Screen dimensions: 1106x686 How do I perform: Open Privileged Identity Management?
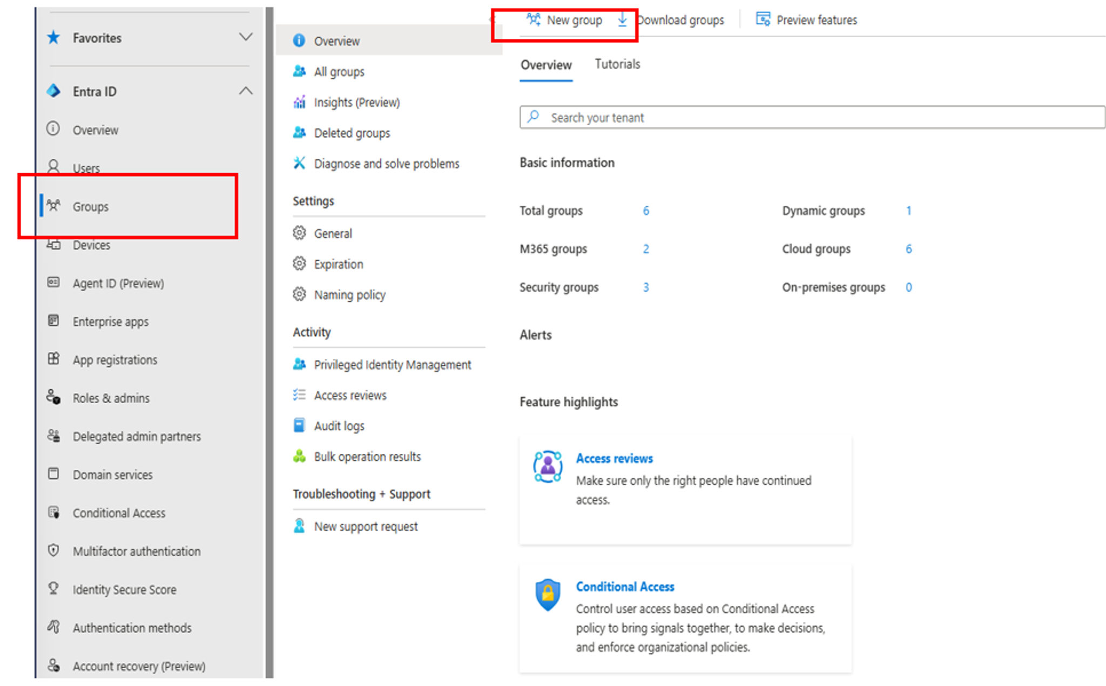393,365
